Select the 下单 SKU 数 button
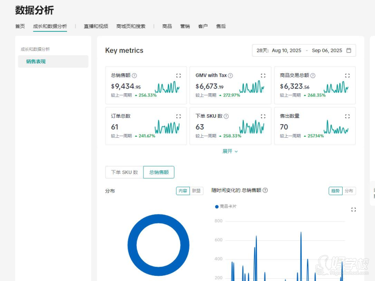375x281 pixels. (x=124, y=172)
